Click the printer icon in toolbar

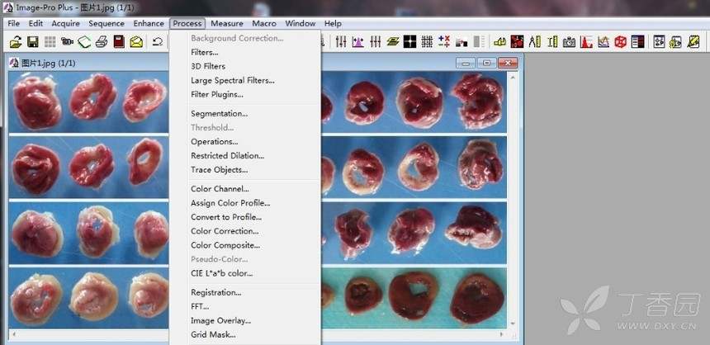click(x=102, y=41)
